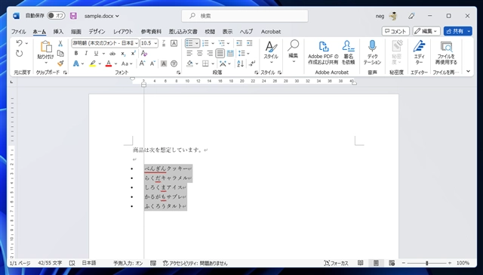This screenshot has width=483, height=275.
Task: Click Character Shading icon
Action: pyautogui.click(x=164, y=63)
